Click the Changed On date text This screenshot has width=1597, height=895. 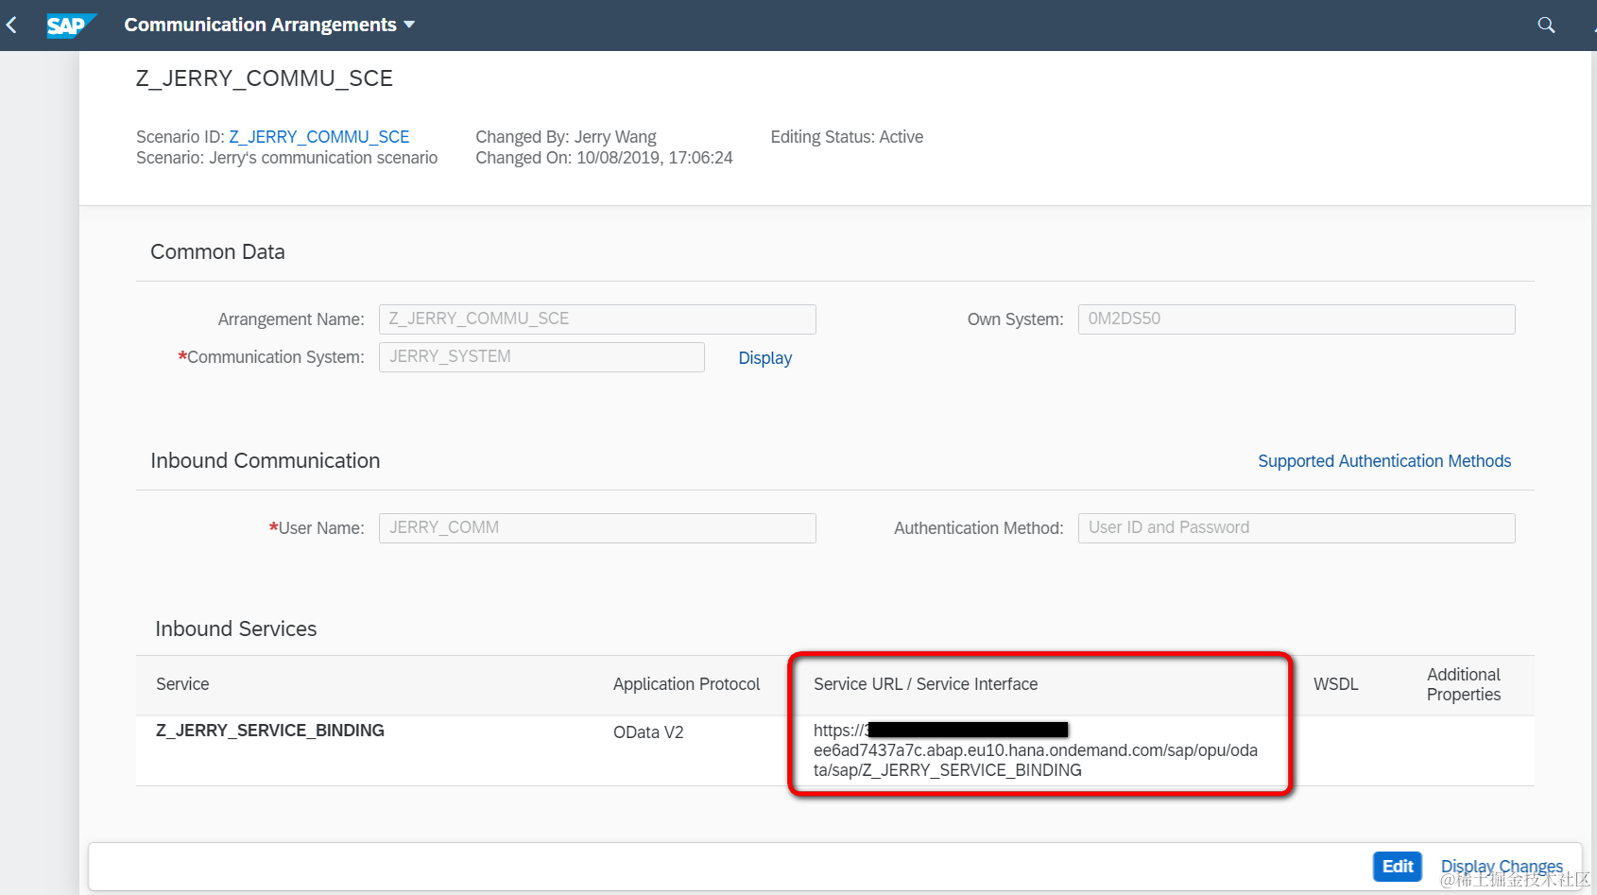(604, 158)
